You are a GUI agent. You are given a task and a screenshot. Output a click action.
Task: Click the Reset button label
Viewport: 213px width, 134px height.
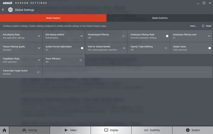pos(208,26)
